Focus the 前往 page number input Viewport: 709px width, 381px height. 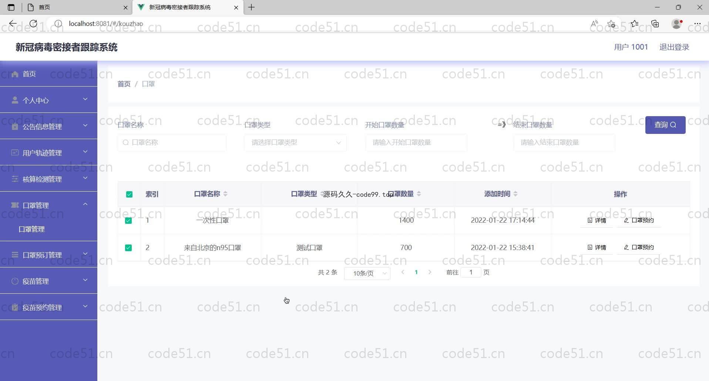471,273
